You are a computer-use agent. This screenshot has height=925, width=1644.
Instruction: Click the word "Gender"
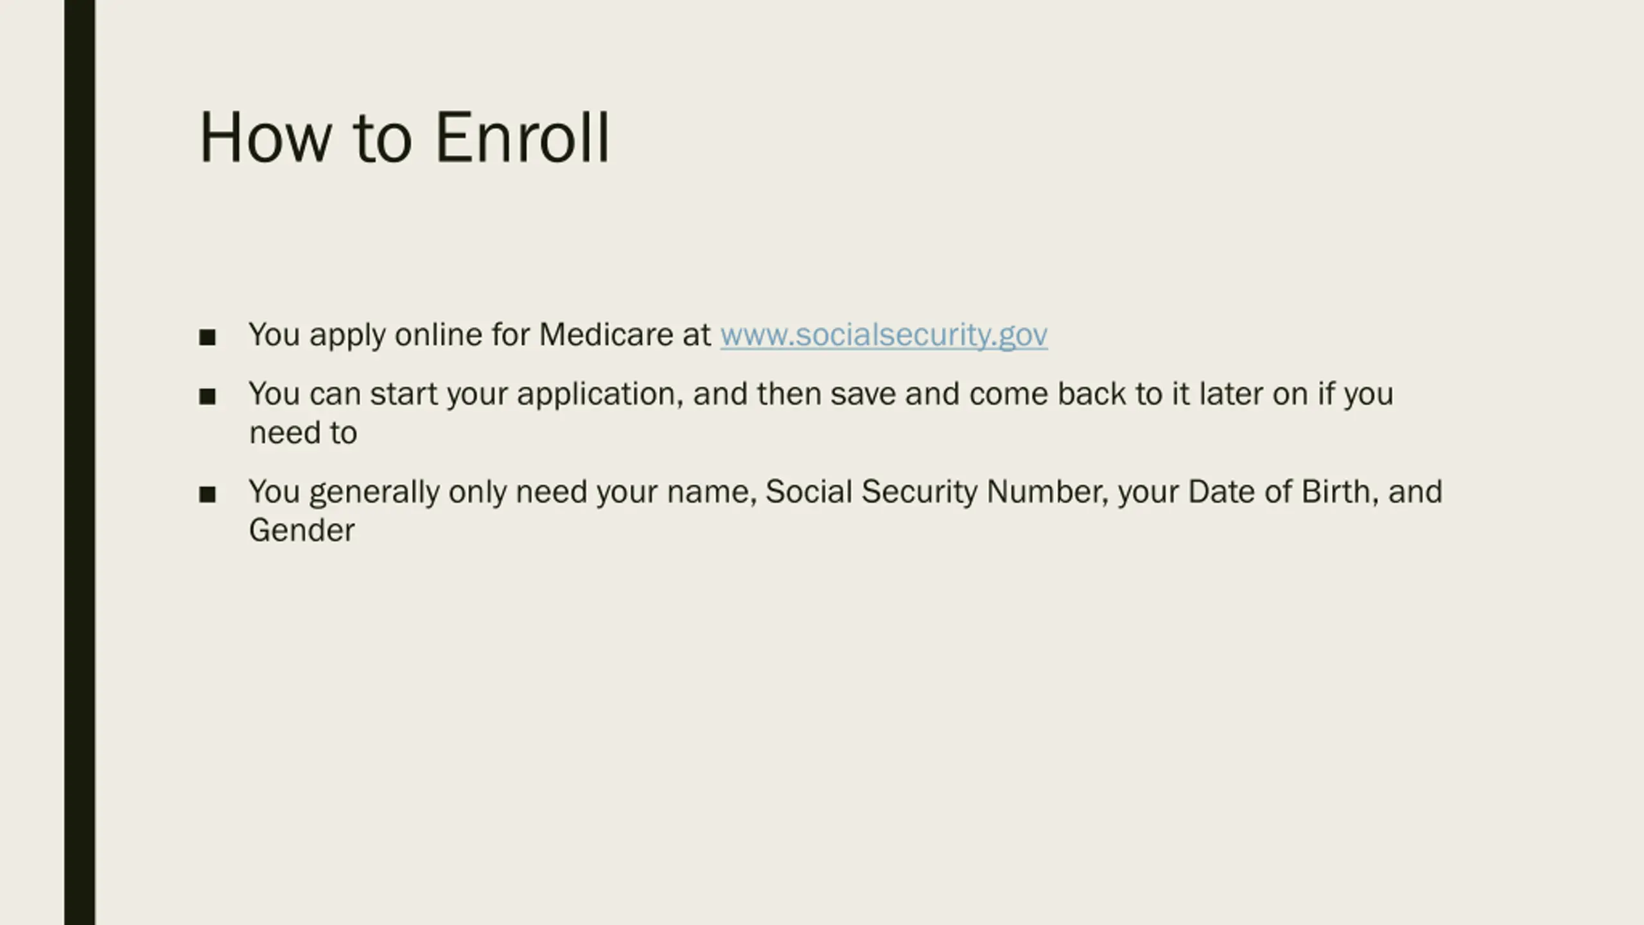pyautogui.click(x=302, y=531)
